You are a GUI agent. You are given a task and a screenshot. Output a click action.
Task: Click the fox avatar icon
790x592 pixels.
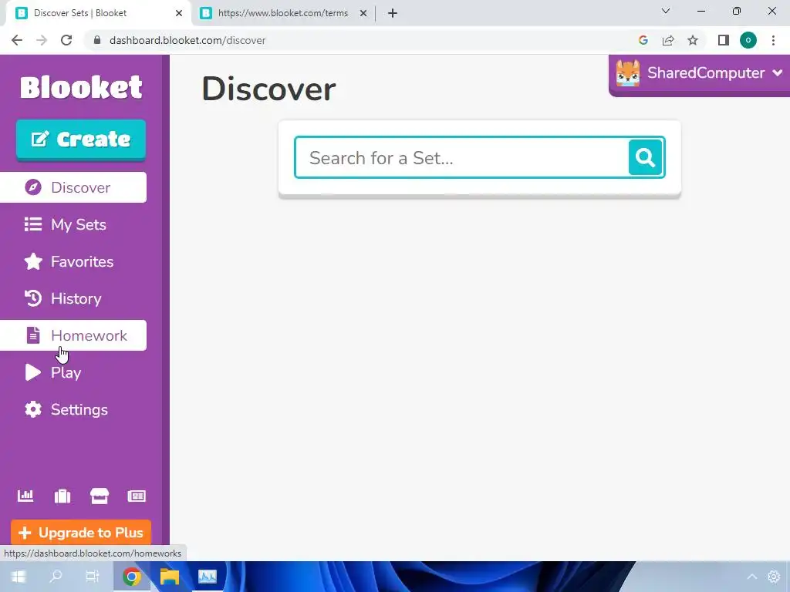point(628,73)
